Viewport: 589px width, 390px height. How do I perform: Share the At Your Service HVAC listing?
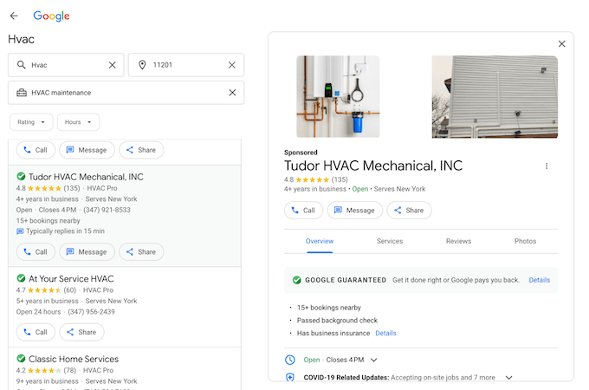[x=81, y=332]
